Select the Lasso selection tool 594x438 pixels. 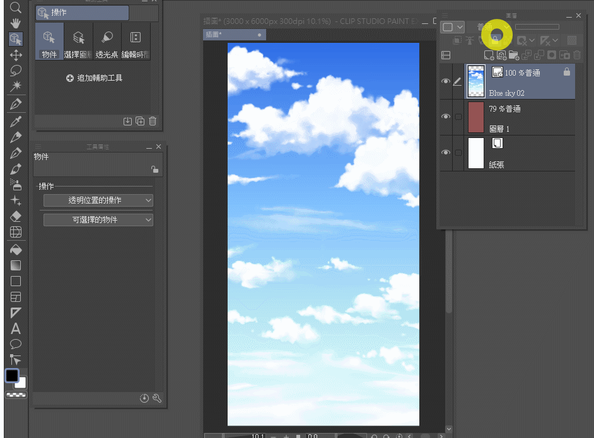coord(16,71)
